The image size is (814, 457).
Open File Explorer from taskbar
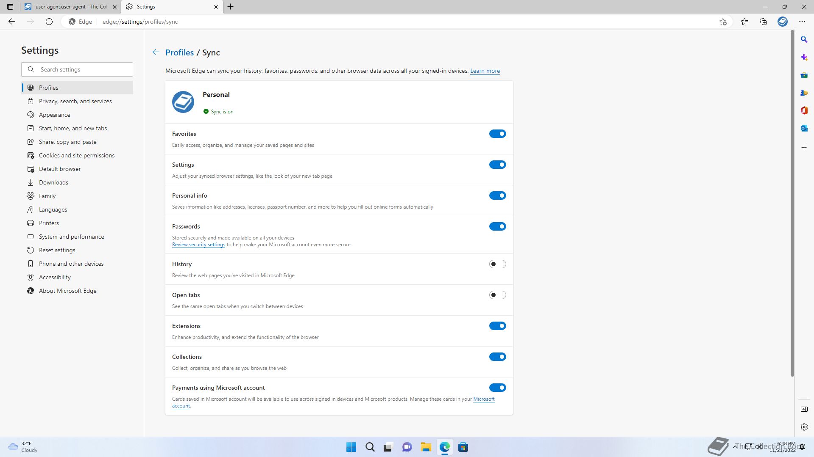426,447
